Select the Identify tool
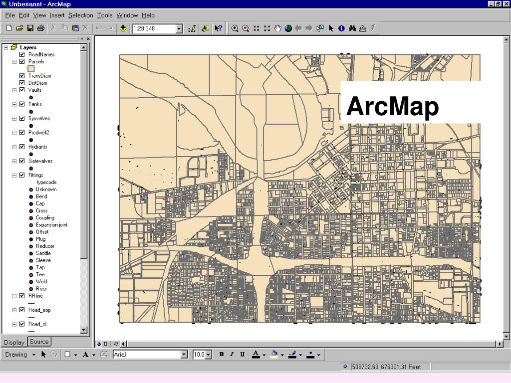511x383 pixels. [x=341, y=28]
